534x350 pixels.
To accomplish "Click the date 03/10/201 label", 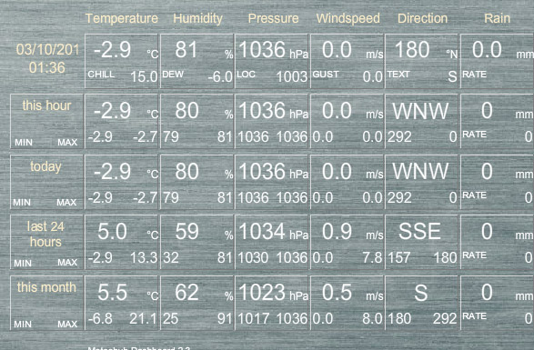I will click(47, 50).
